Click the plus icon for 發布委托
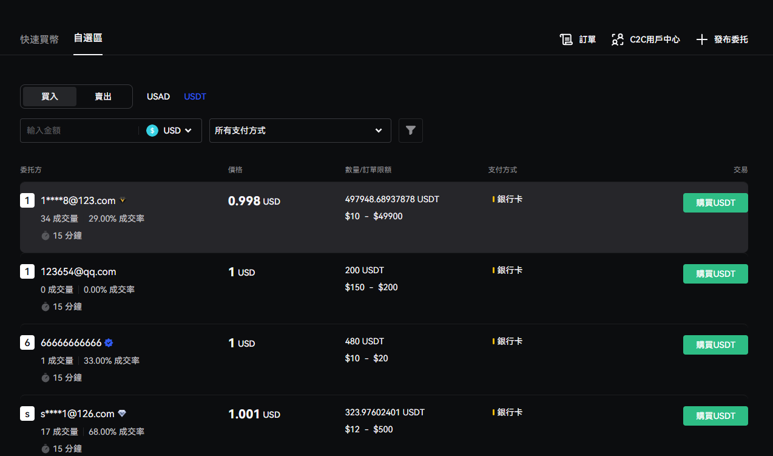 pos(702,39)
